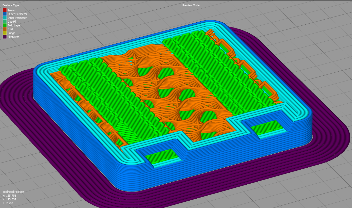
Task: Click the "Toolhead Position" heading
Action: (13, 192)
